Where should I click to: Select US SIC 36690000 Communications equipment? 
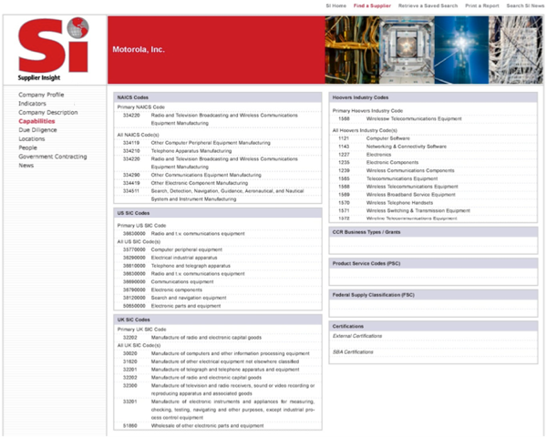pyautogui.click(x=218, y=281)
